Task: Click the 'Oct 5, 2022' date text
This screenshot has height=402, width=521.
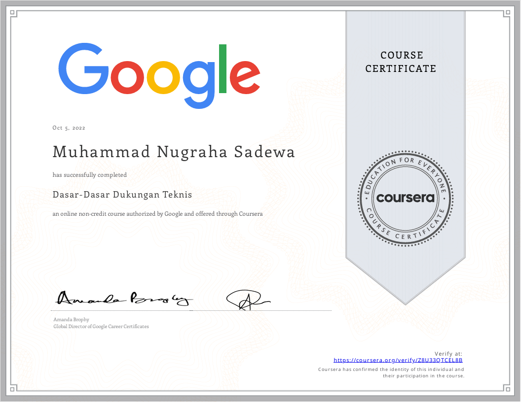Action: tap(69, 128)
